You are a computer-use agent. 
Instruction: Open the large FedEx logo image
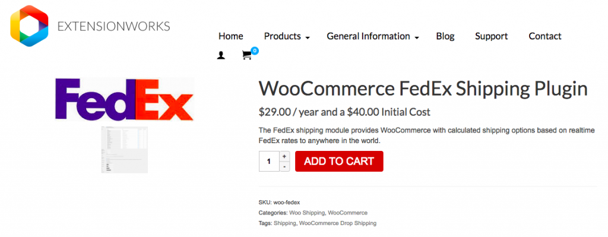pos(124,99)
